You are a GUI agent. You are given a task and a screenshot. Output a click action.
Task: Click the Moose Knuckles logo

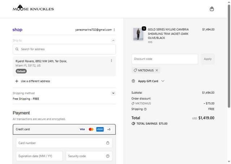click(x=33, y=8)
